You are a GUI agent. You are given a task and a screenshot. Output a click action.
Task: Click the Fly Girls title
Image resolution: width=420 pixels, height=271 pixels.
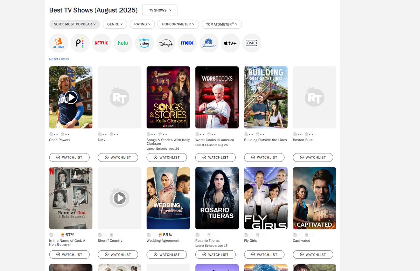tap(251, 241)
